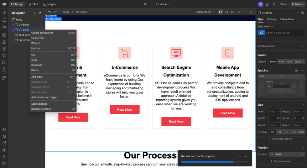307x168 pixels.
Task: Expand card-section item in Navigator tree
Action: [x=13, y=35]
